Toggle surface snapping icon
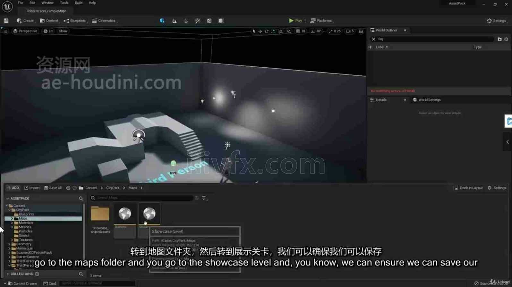 coord(289,31)
